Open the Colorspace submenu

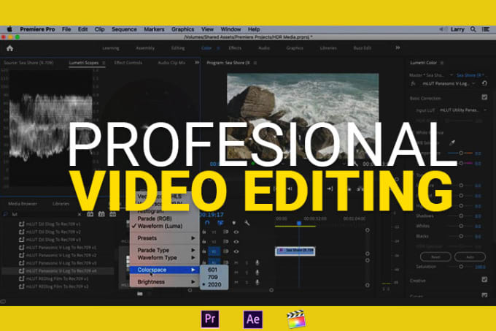coord(165,270)
